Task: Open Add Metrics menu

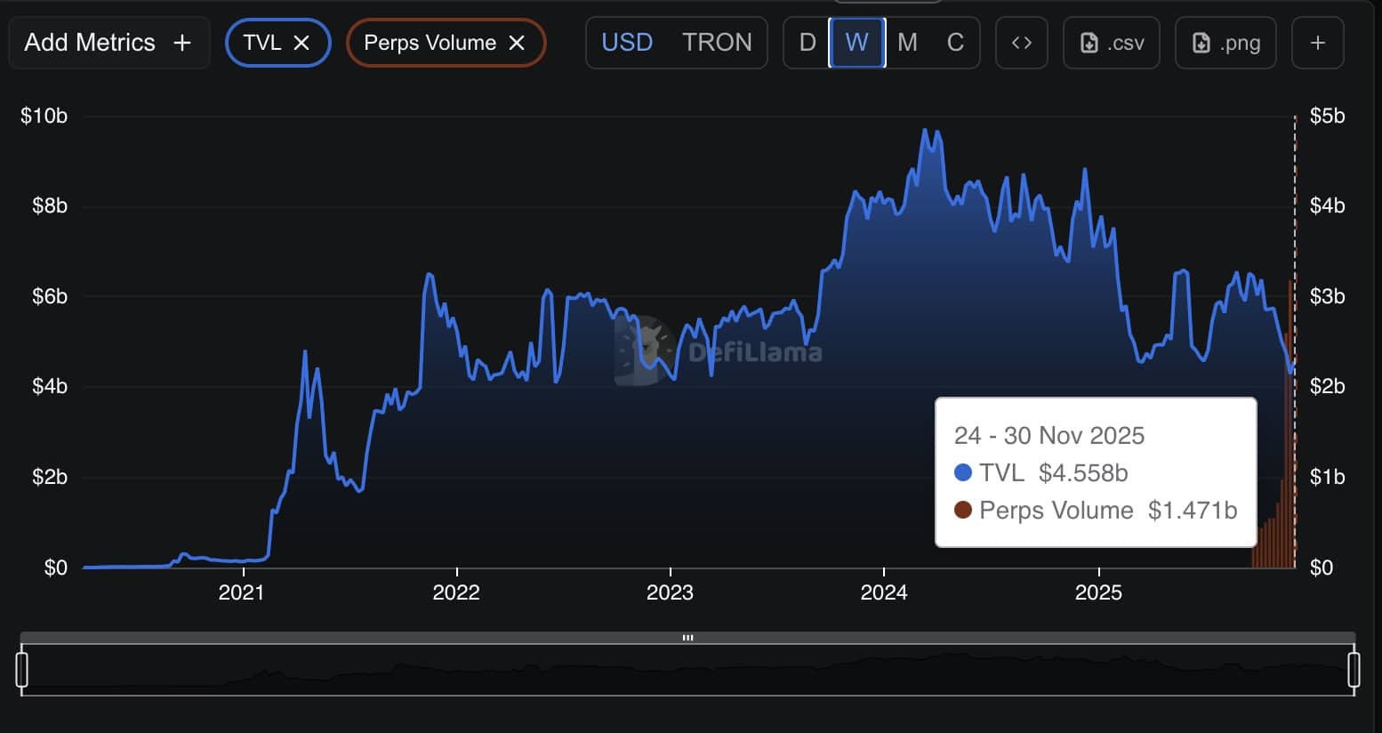Action: pos(108,43)
